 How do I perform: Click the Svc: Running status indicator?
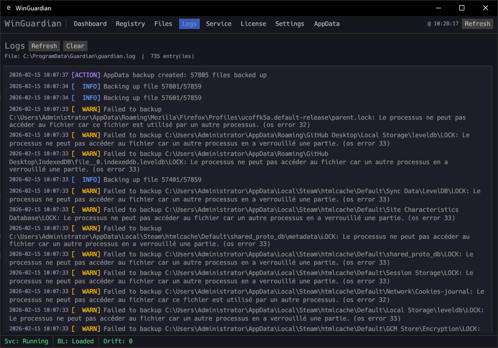[x=26, y=341]
